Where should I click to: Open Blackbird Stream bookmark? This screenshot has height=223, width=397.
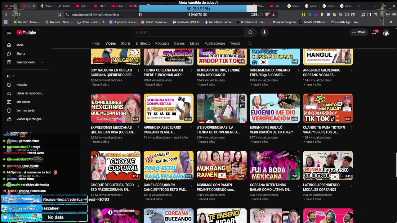pos(27,22)
